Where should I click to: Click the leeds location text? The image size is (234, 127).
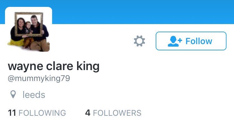click(x=34, y=95)
